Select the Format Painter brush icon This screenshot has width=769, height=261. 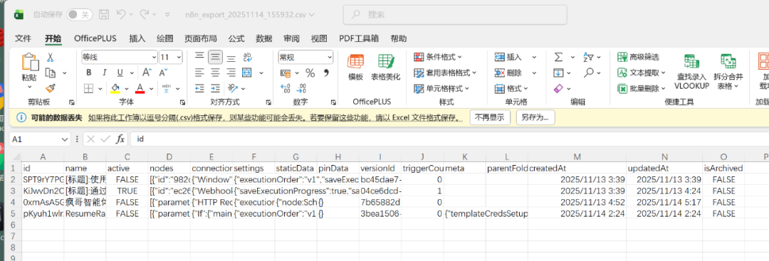click(x=50, y=88)
